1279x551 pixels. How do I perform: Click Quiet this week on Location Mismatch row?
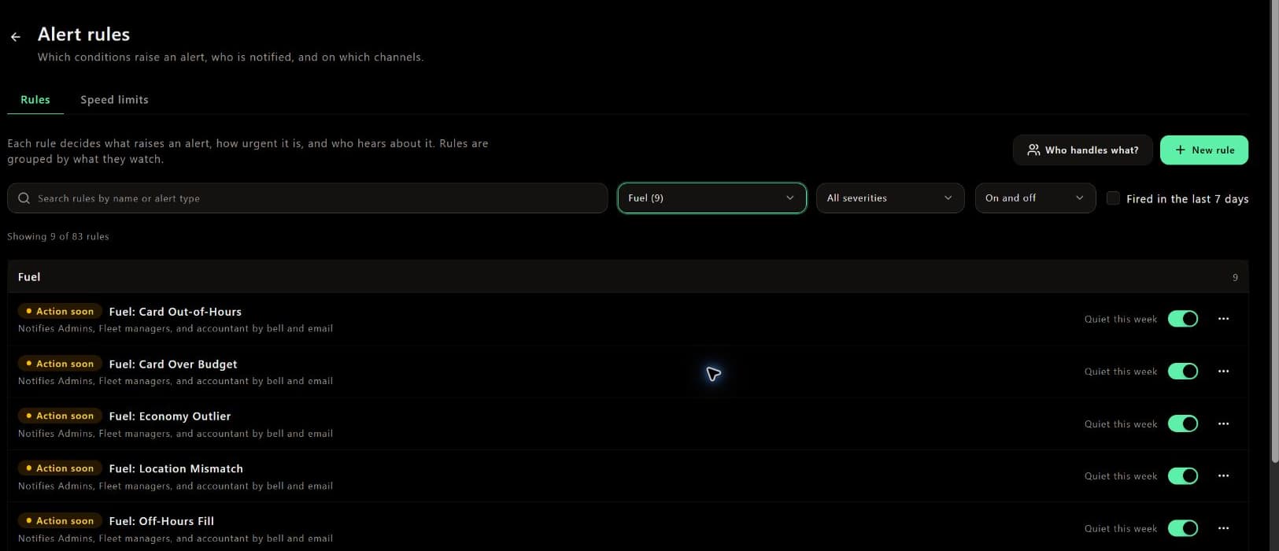tap(1121, 476)
